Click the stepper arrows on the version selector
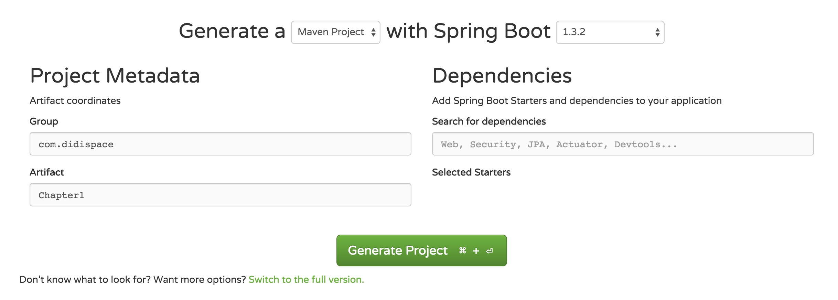Image resolution: width=838 pixels, height=300 pixels. (657, 32)
